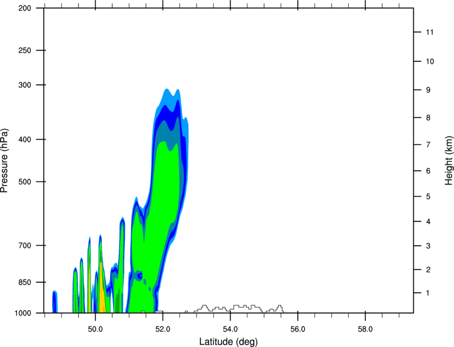Click the 54.0 latitude tick label
This screenshot has height=347, width=454.
pyautogui.click(x=230, y=329)
